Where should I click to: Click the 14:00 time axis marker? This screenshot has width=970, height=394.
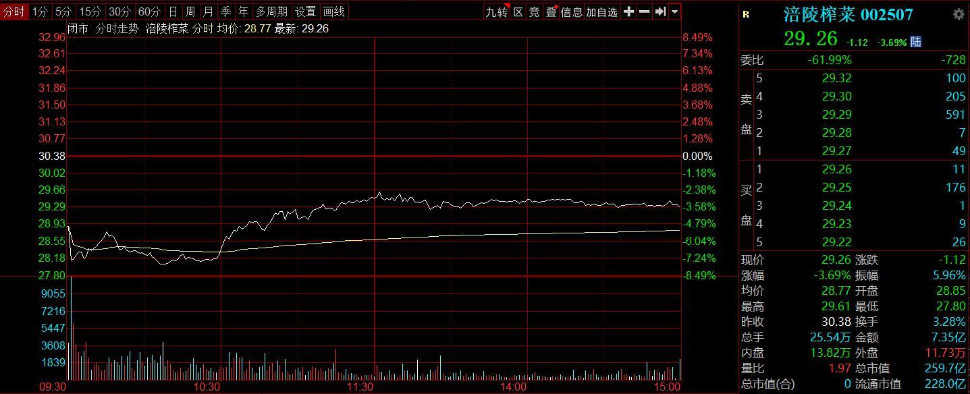pyautogui.click(x=513, y=387)
